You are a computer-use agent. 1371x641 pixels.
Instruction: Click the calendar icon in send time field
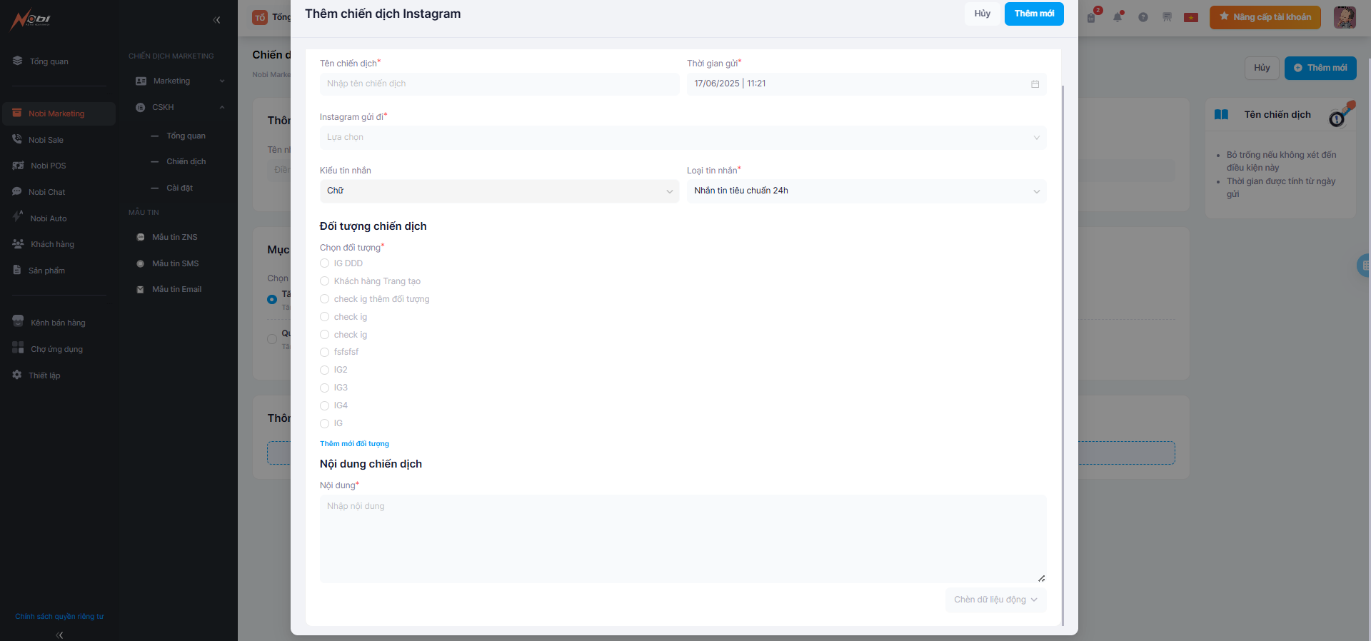pos(1035,84)
